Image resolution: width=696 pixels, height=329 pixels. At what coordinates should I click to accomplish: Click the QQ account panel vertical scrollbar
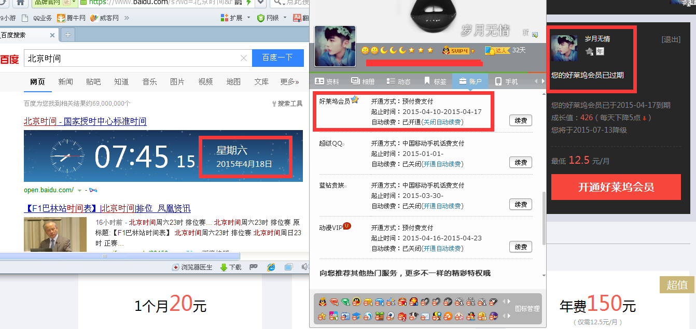(544, 218)
